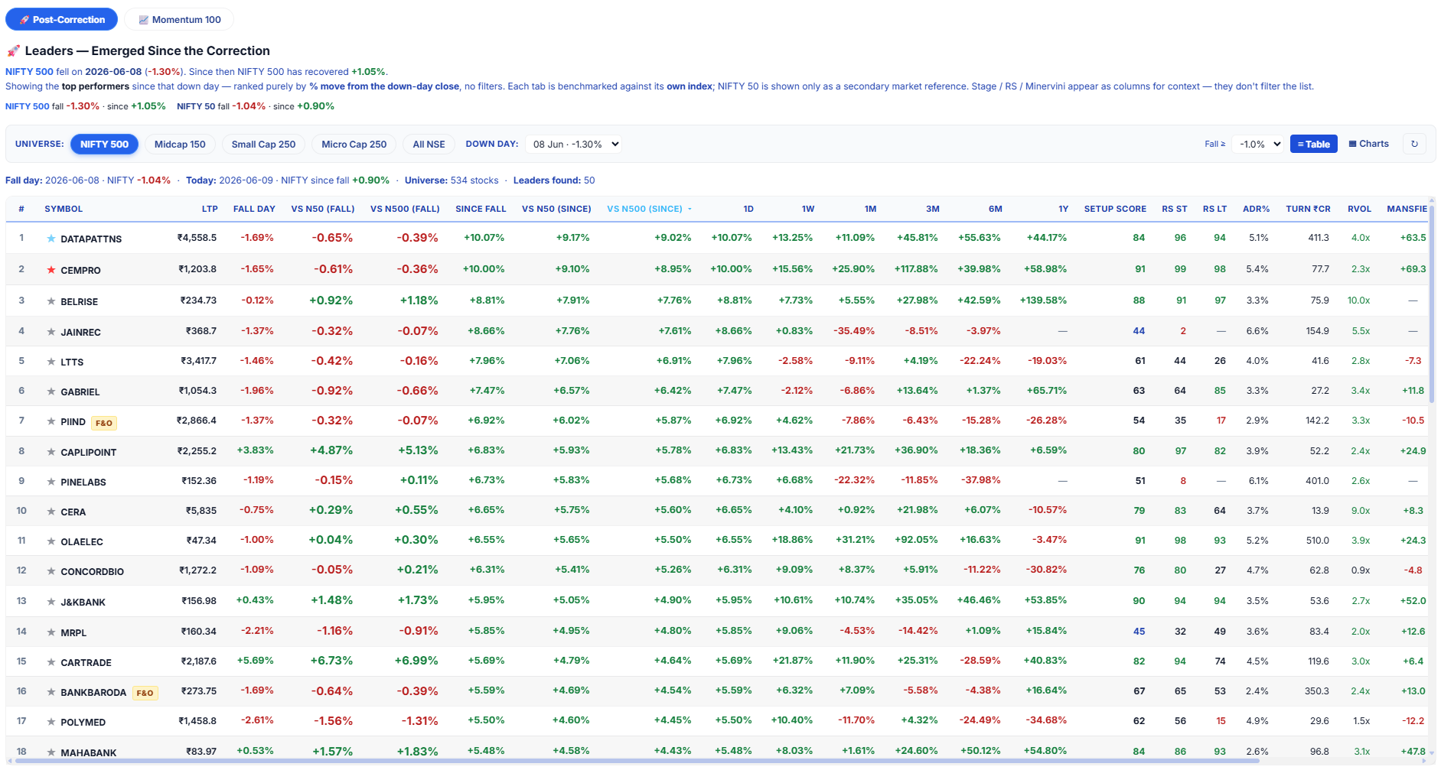Viewport: 1441px width, 770px height.
Task: Star the CERA stock
Action: pos(51,512)
